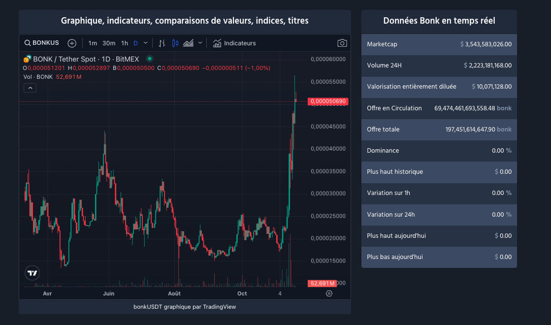Follow the bonkUSDT graphique par TradingView link
551x325 pixels.
tap(185, 307)
